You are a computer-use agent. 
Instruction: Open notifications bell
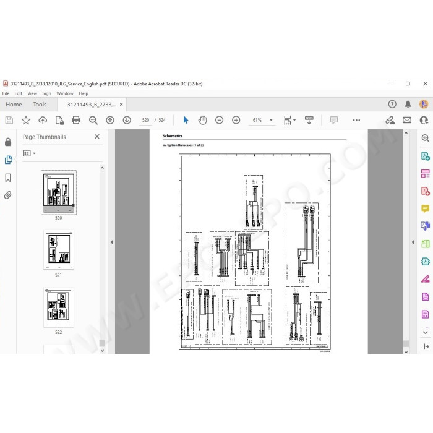coord(408,104)
